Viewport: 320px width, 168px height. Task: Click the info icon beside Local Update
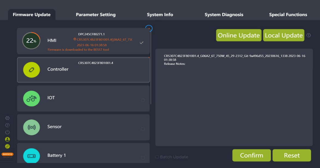click(309, 35)
